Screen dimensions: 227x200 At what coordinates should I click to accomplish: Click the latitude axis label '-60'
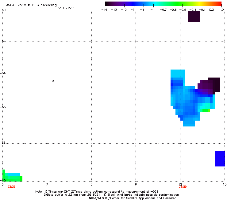pos(3,181)
